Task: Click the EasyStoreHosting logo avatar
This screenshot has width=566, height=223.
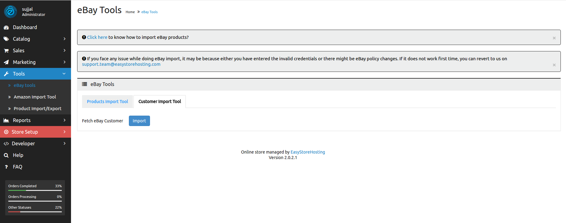Action: [x=10, y=12]
